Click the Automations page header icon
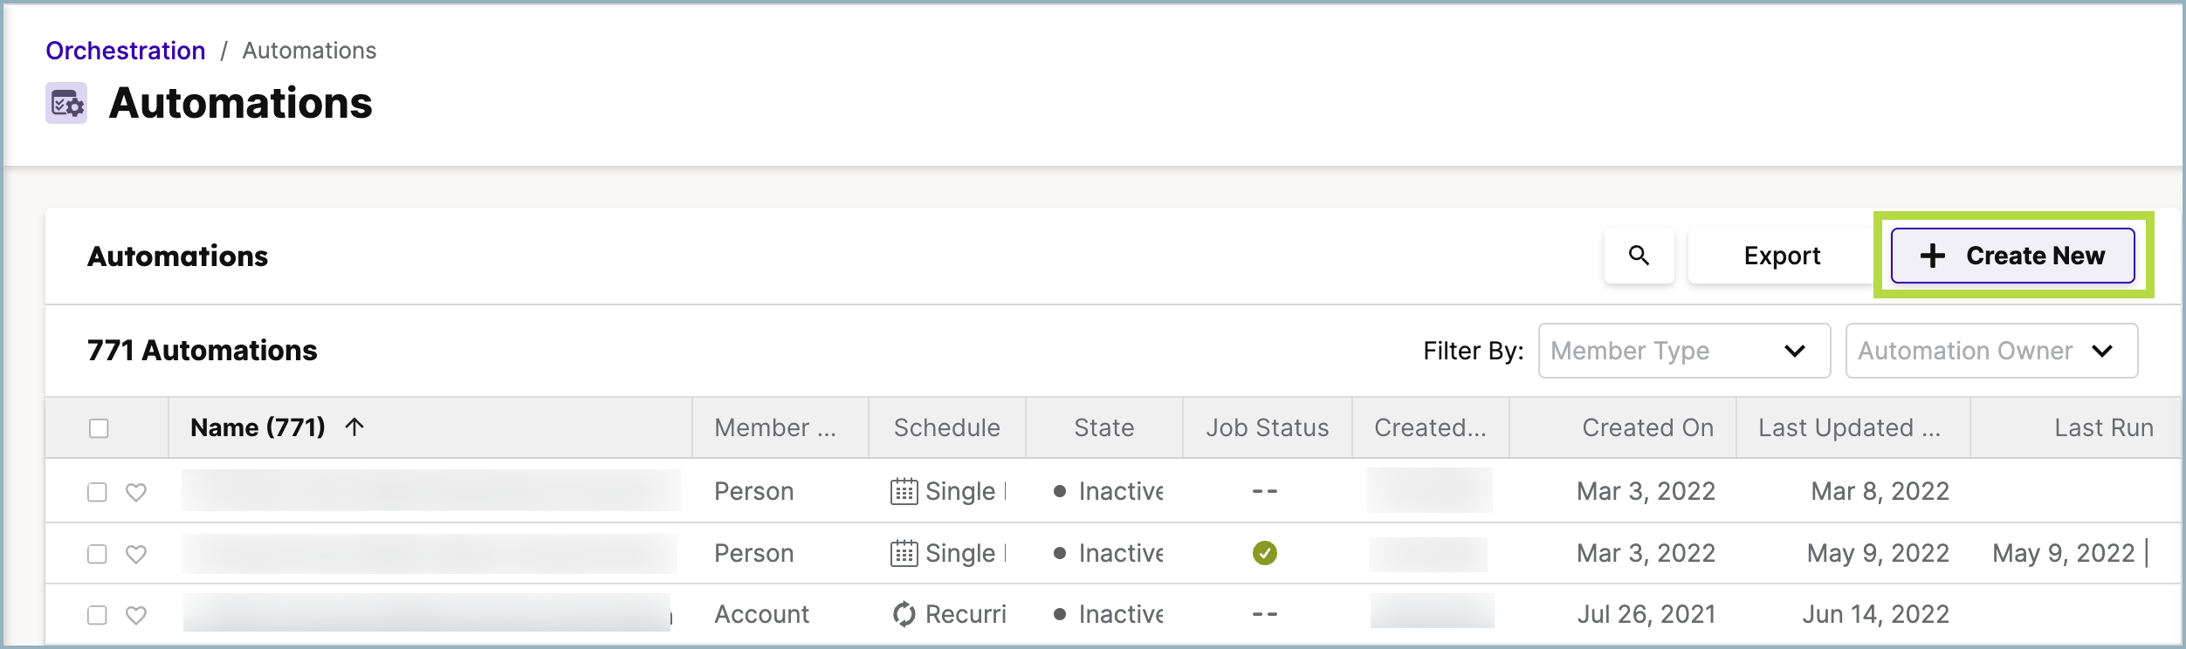The height and width of the screenshot is (649, 2186). click(x=65, y=104)
